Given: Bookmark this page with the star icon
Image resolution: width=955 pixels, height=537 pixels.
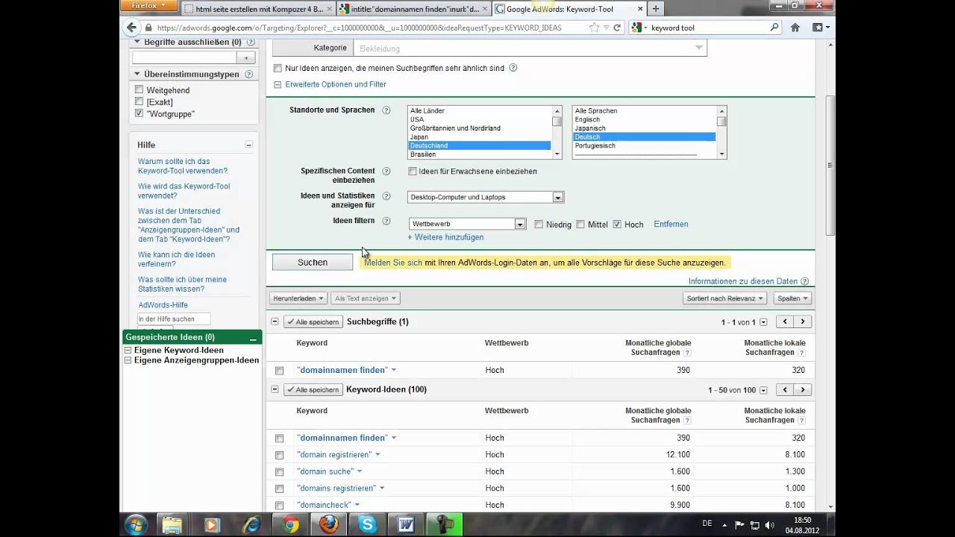Looking at the screenshot, I should 594,28.
